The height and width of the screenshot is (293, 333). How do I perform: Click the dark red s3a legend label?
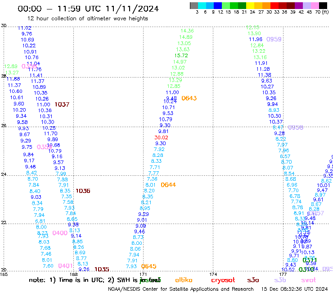[253, 280]
